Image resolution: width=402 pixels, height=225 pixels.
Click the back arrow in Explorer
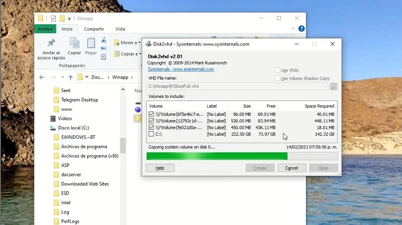42,77
